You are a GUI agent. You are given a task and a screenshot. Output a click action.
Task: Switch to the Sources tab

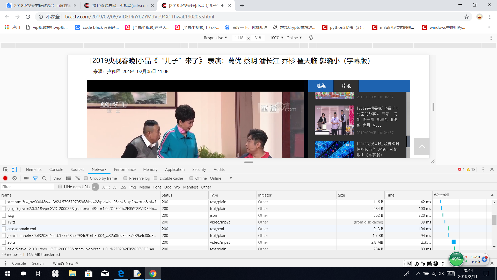pos(77,170)
